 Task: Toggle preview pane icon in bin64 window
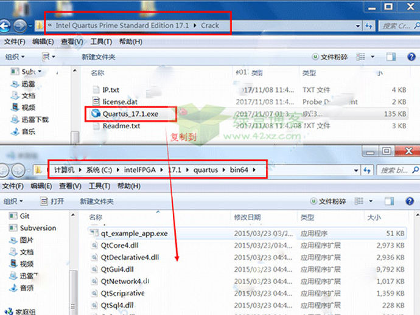point(389,201)
